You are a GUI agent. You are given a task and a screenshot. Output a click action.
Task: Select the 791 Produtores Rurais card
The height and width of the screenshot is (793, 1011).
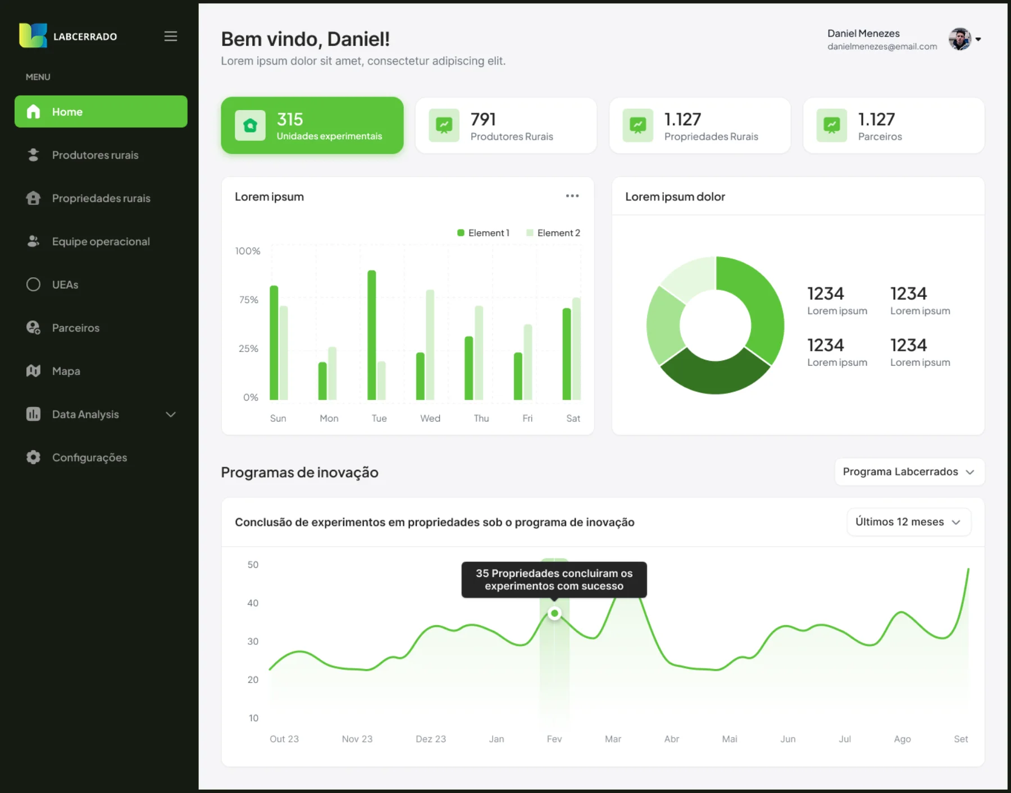(x=506, y=125)
